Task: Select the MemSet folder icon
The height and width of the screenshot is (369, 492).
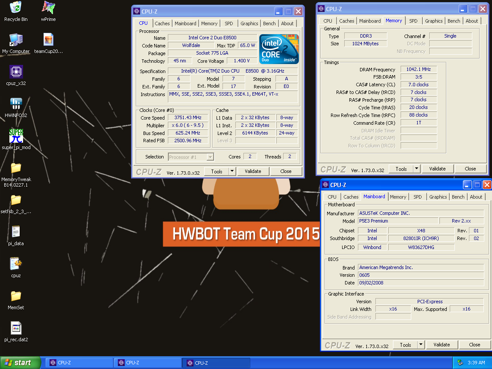Action: click(x=16, y=300)
